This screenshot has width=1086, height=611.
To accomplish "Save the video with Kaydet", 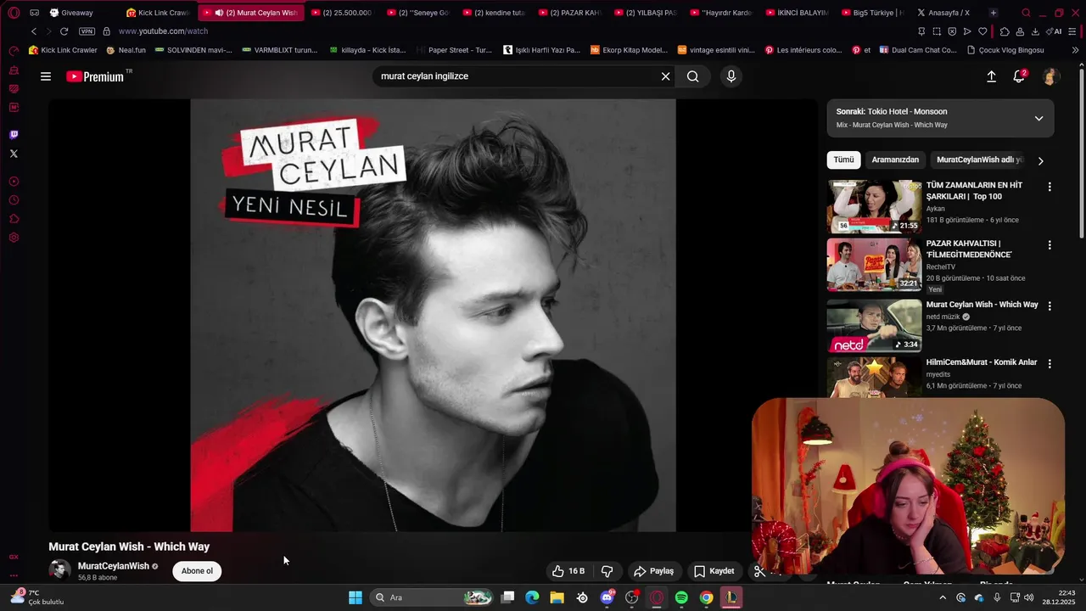I will (714, 571).
